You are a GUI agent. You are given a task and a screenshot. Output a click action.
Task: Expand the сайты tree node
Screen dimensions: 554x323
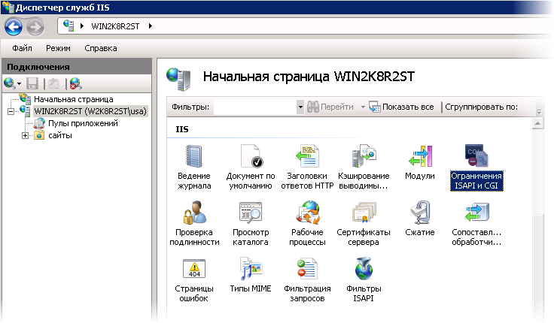pyautogui.click(x=25, y=135)
